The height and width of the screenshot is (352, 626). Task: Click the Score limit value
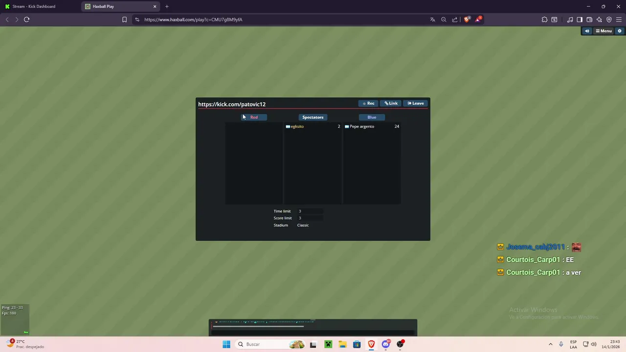310,218
